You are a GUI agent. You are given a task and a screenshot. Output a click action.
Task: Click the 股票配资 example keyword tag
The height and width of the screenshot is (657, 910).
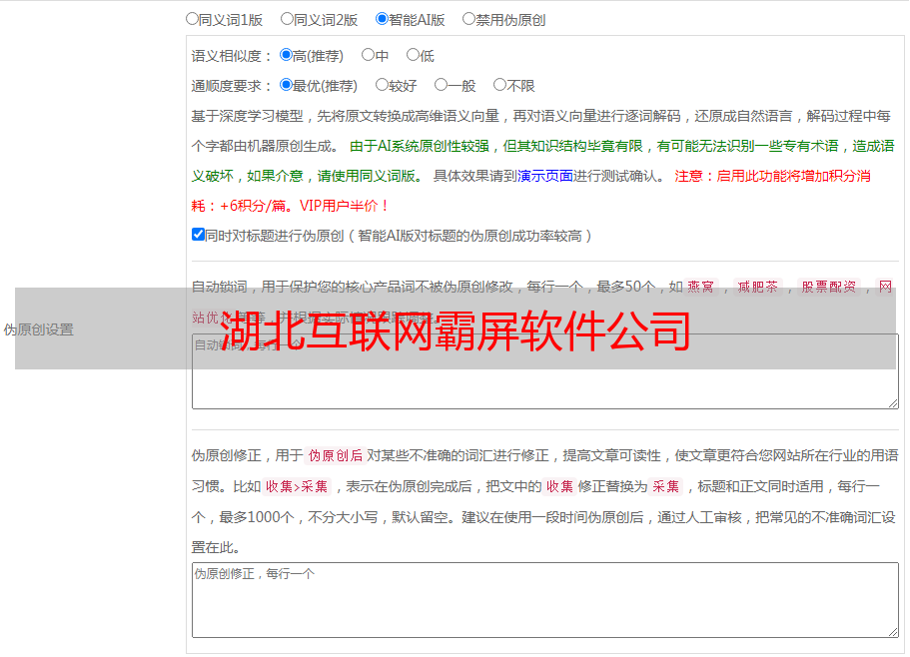[x=829, y=287]
